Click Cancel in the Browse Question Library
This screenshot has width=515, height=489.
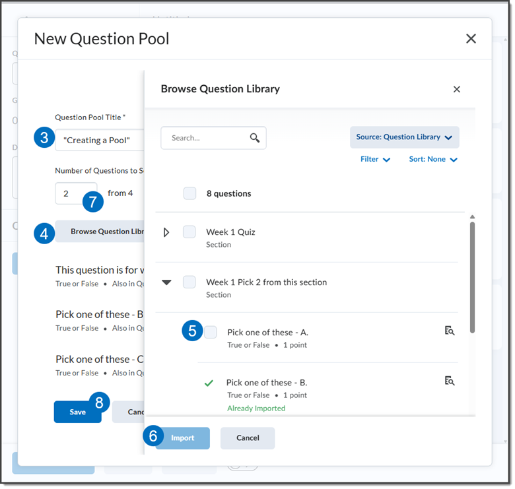[x=248, y=438]
